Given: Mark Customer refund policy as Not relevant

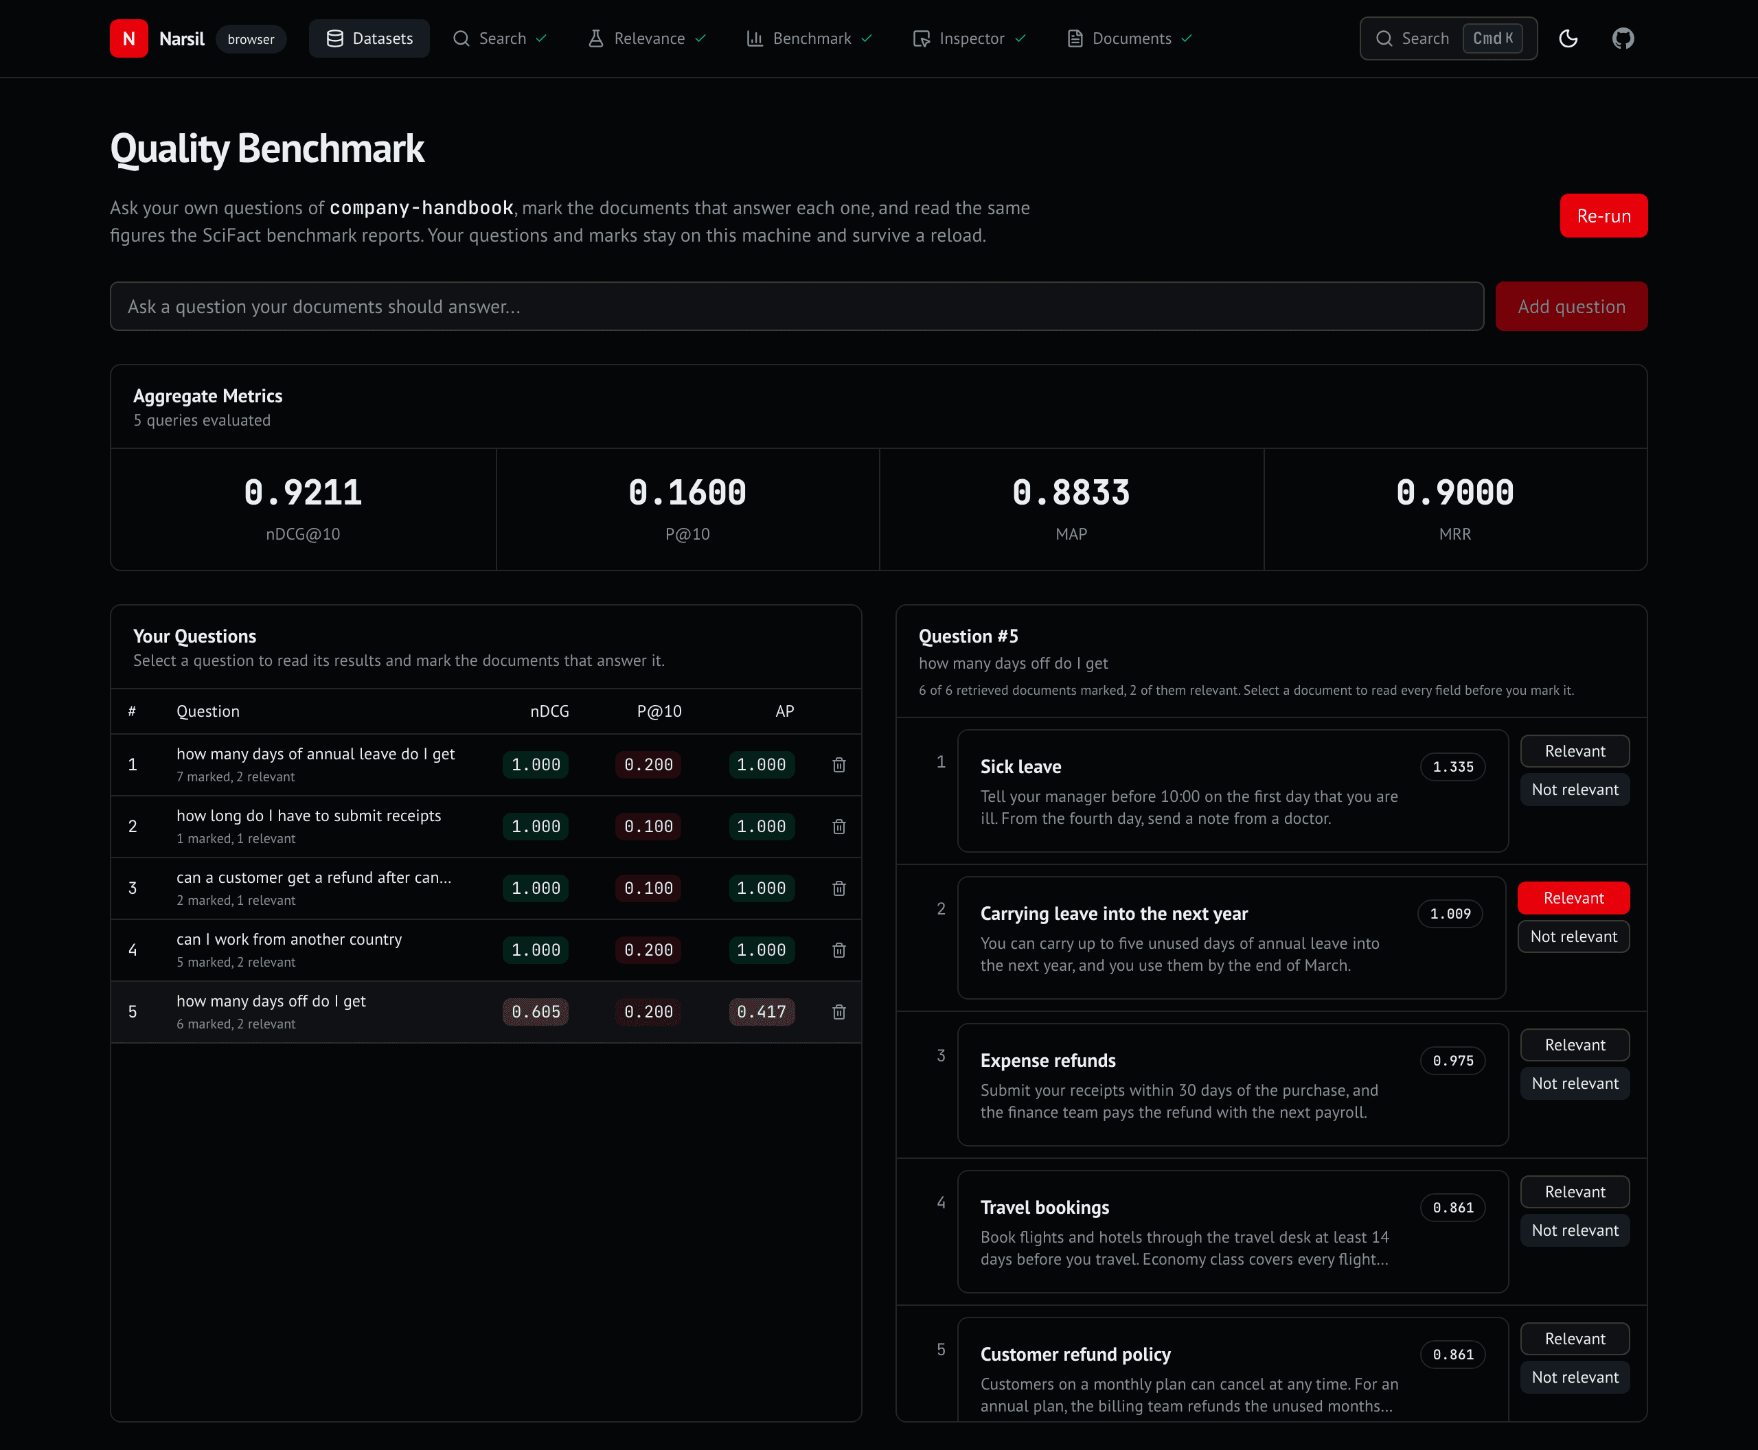Looking at the screenshot, I should pos(1574,1377).
